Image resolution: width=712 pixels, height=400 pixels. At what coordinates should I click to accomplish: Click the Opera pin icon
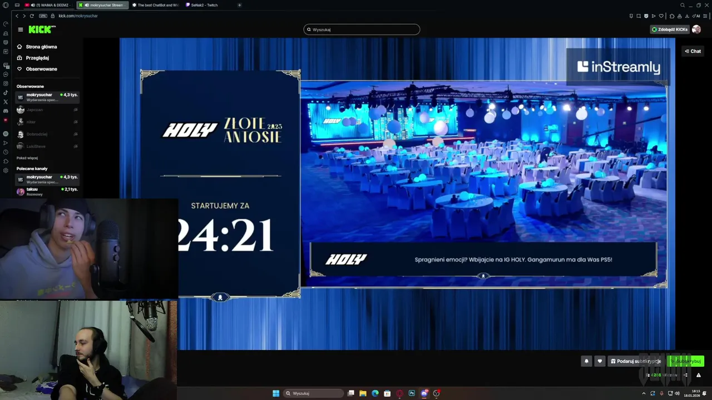(631, 16)
